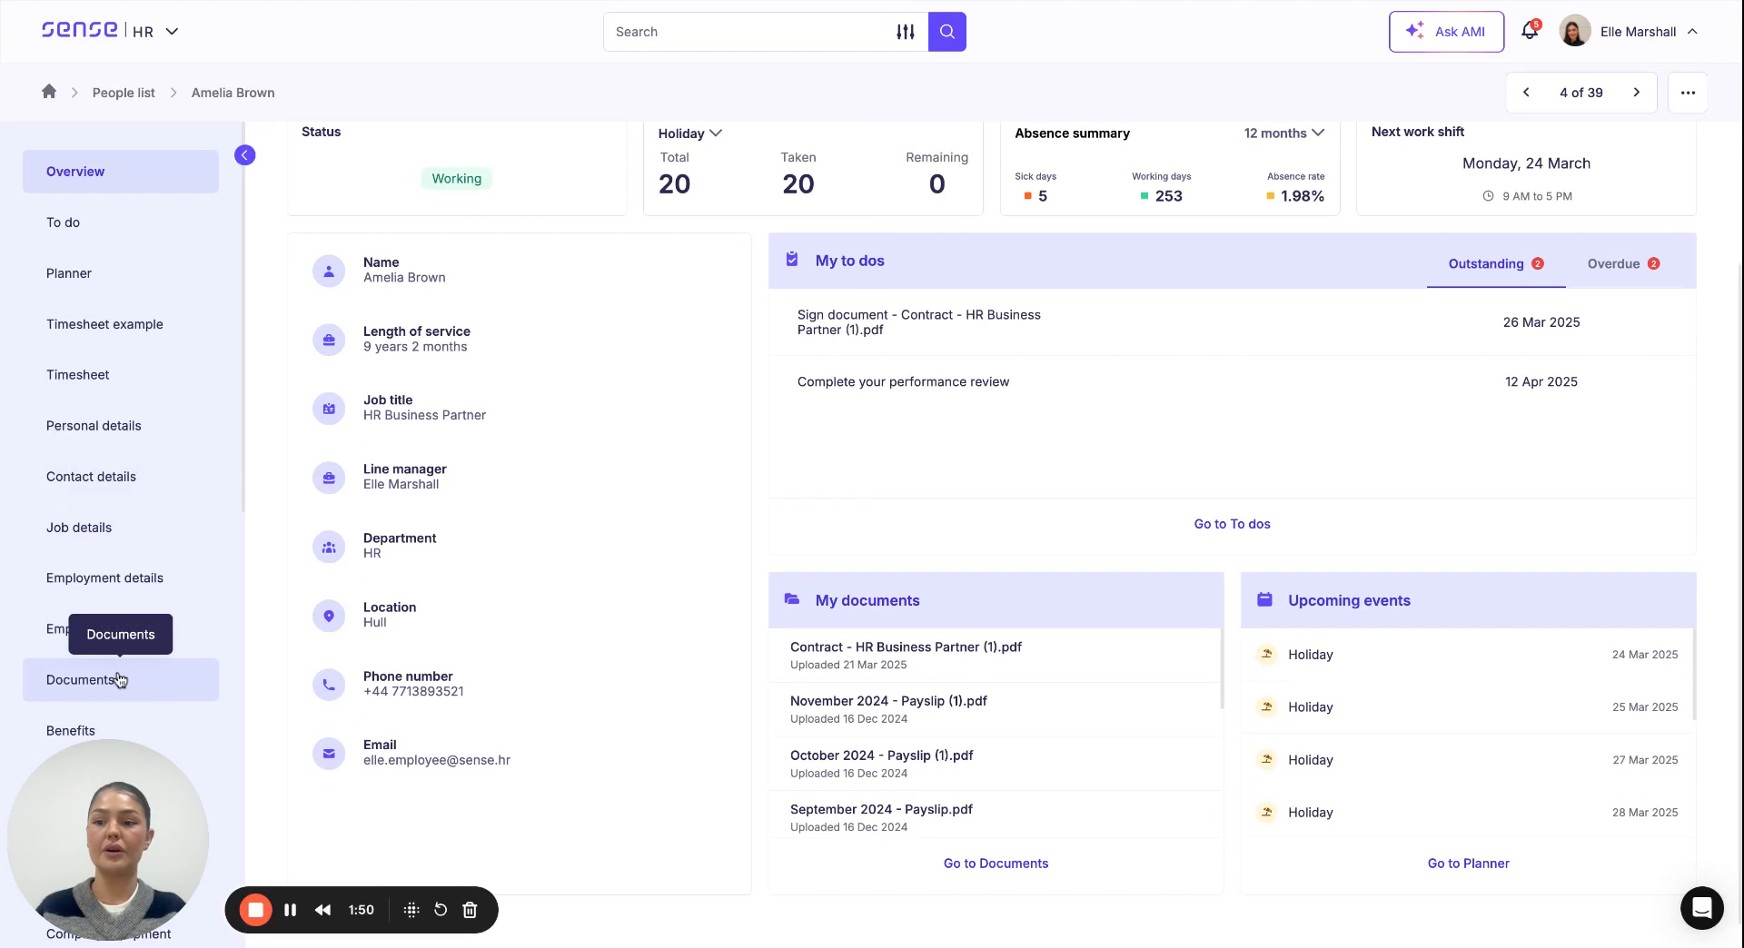This screenshot has width=1744, height=948.
Task: Collapse the sidebar using the chevron toggle
Action: coord(244,154)
